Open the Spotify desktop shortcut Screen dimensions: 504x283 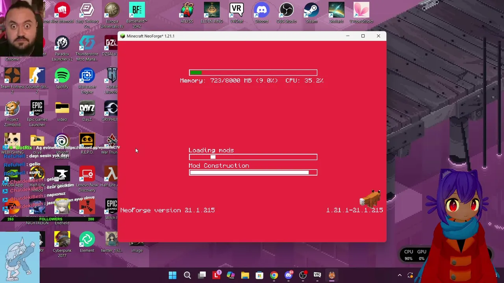[x=62, y=78]
